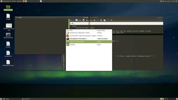Click the '1 Pluma' app cell
Screen dimensions: 178x100
99,33
